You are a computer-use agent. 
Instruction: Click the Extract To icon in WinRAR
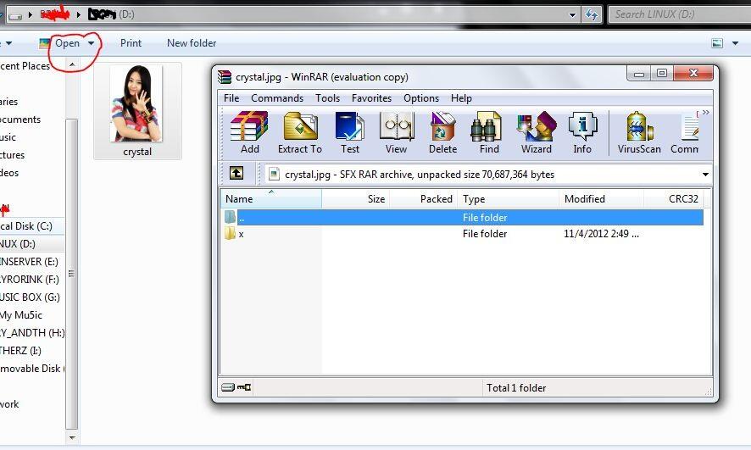300,132
